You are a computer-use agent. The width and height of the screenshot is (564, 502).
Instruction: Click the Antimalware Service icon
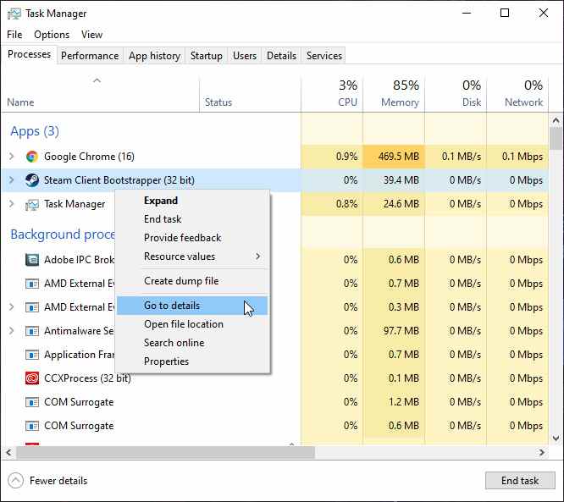(x=32, y=331)
